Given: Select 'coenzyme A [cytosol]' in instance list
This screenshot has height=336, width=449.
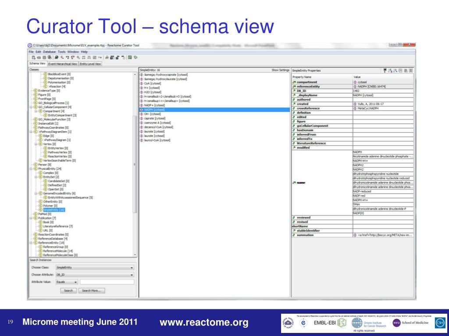Looking at the screenshot, I should point(157,123).
